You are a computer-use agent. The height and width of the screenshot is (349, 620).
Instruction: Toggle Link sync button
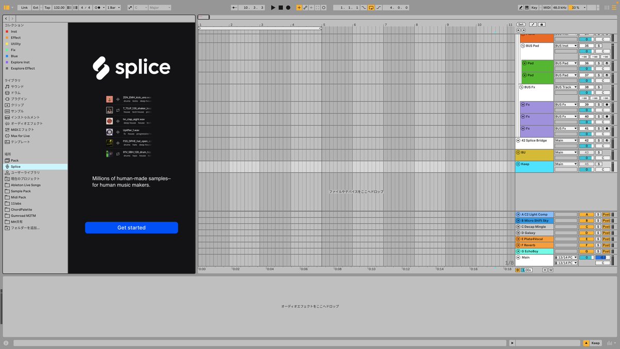pyautogui.click(x=25, y=8)
